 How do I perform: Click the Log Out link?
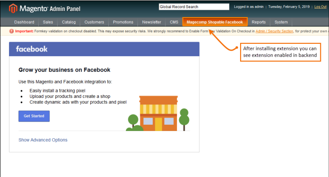[x=320, y=7]
